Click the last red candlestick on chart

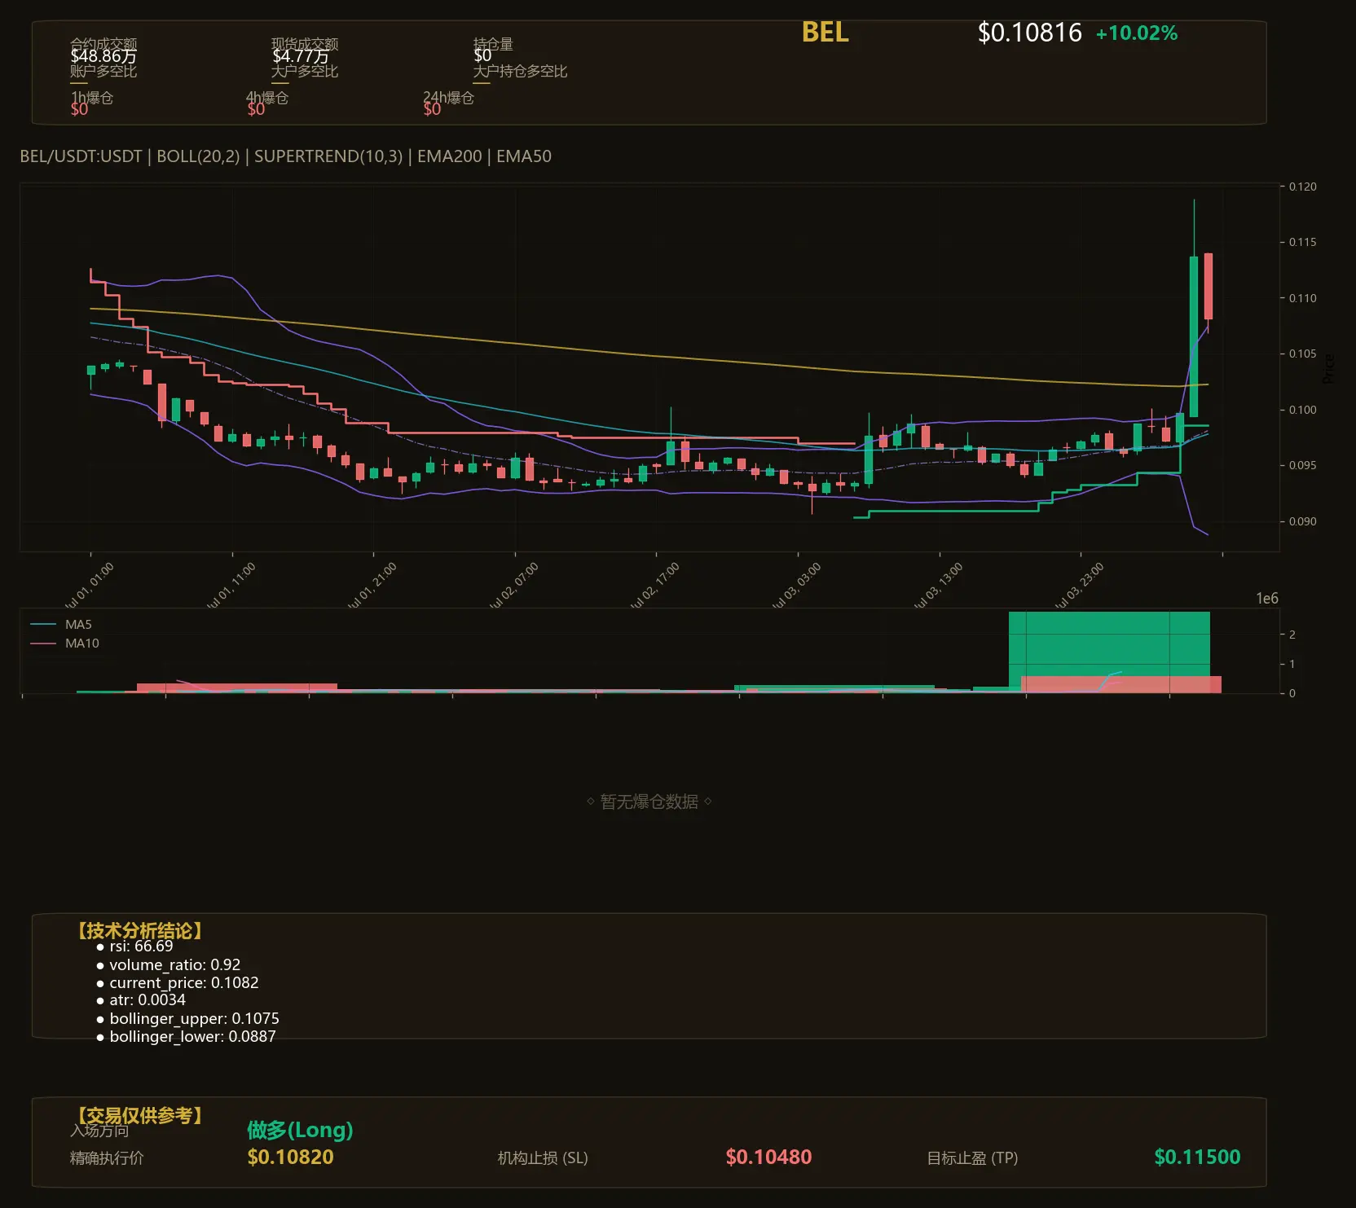(1209, 287)
